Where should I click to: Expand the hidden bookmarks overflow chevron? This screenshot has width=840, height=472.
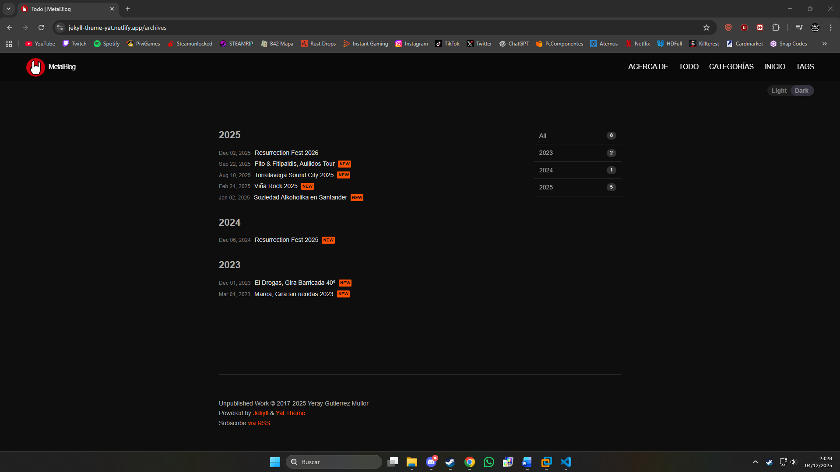[x=824, y=44]
